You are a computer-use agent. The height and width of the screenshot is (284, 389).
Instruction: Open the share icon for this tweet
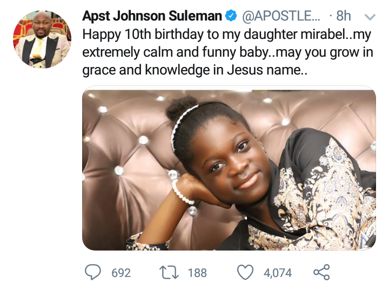(321, 272)
